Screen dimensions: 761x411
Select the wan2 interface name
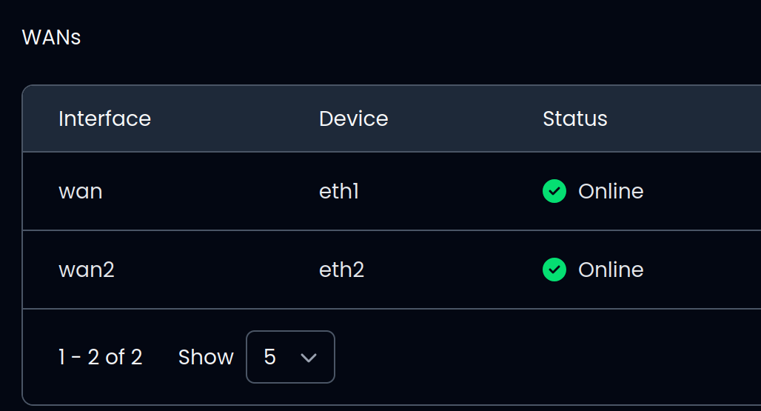point(87,270)
